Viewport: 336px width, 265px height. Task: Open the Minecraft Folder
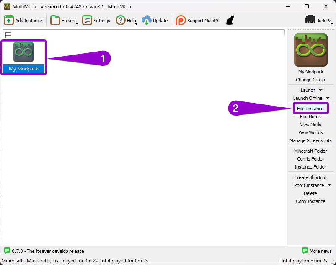pyautogui.click(x=310, y=151)
